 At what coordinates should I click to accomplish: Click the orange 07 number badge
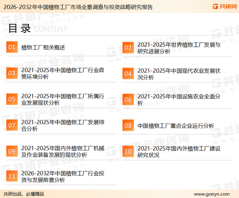12,125
